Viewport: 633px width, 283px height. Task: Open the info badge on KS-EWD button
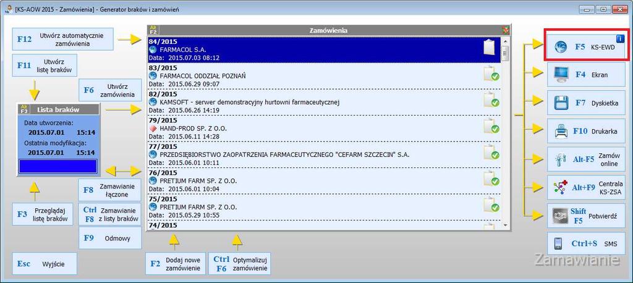tap(620, 39)
